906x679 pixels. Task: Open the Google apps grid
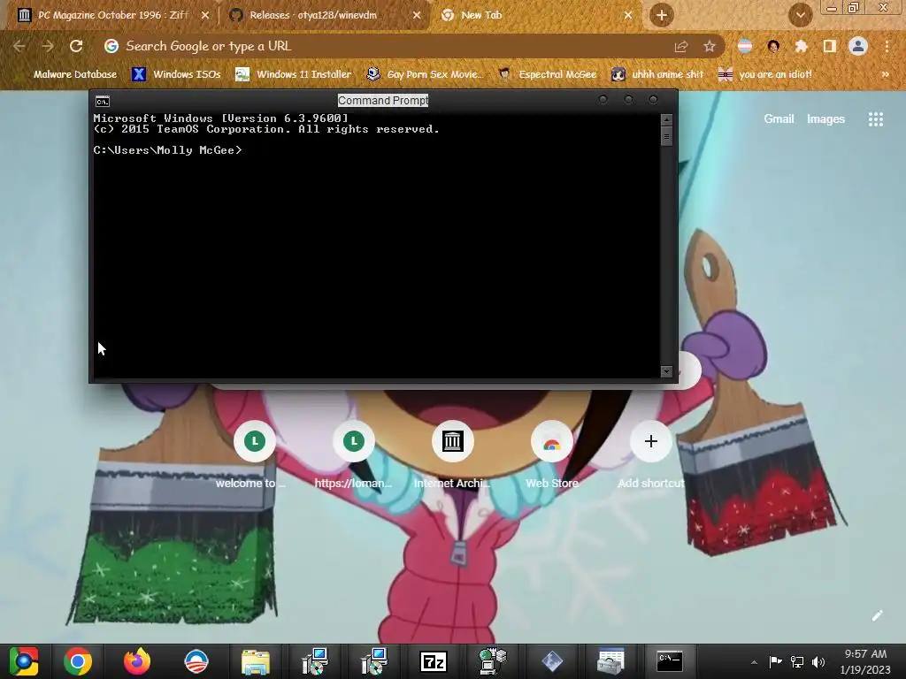(x=876, y=119)
